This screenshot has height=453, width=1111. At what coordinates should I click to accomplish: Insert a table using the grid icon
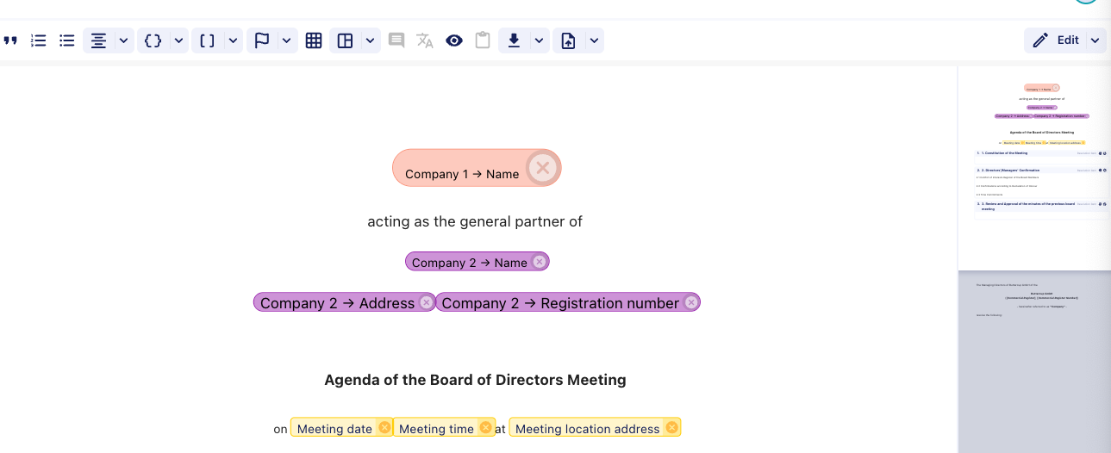coord(314,40)
